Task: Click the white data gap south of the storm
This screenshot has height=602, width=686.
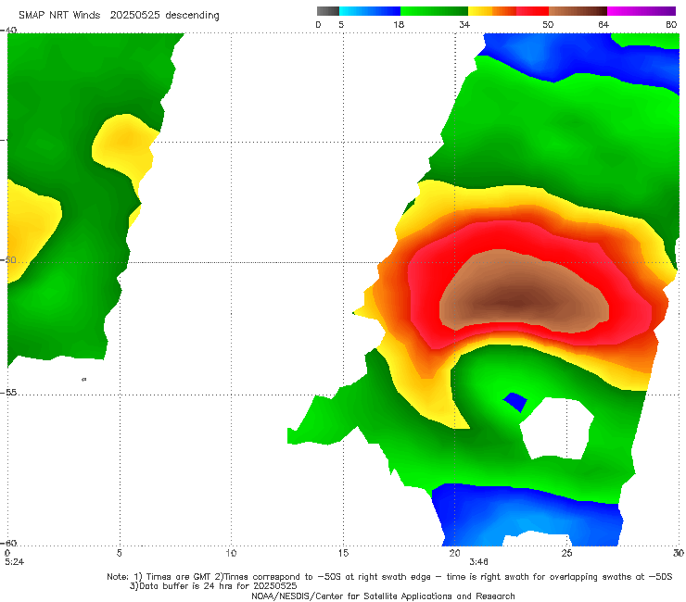Action: click(557, 429)
